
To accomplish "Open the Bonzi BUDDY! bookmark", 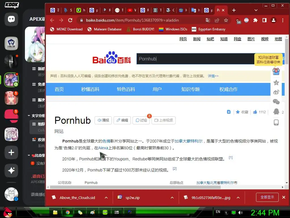I will (140, 29).
